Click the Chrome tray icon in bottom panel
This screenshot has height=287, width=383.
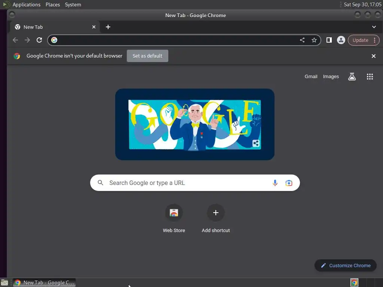(354, 283)
